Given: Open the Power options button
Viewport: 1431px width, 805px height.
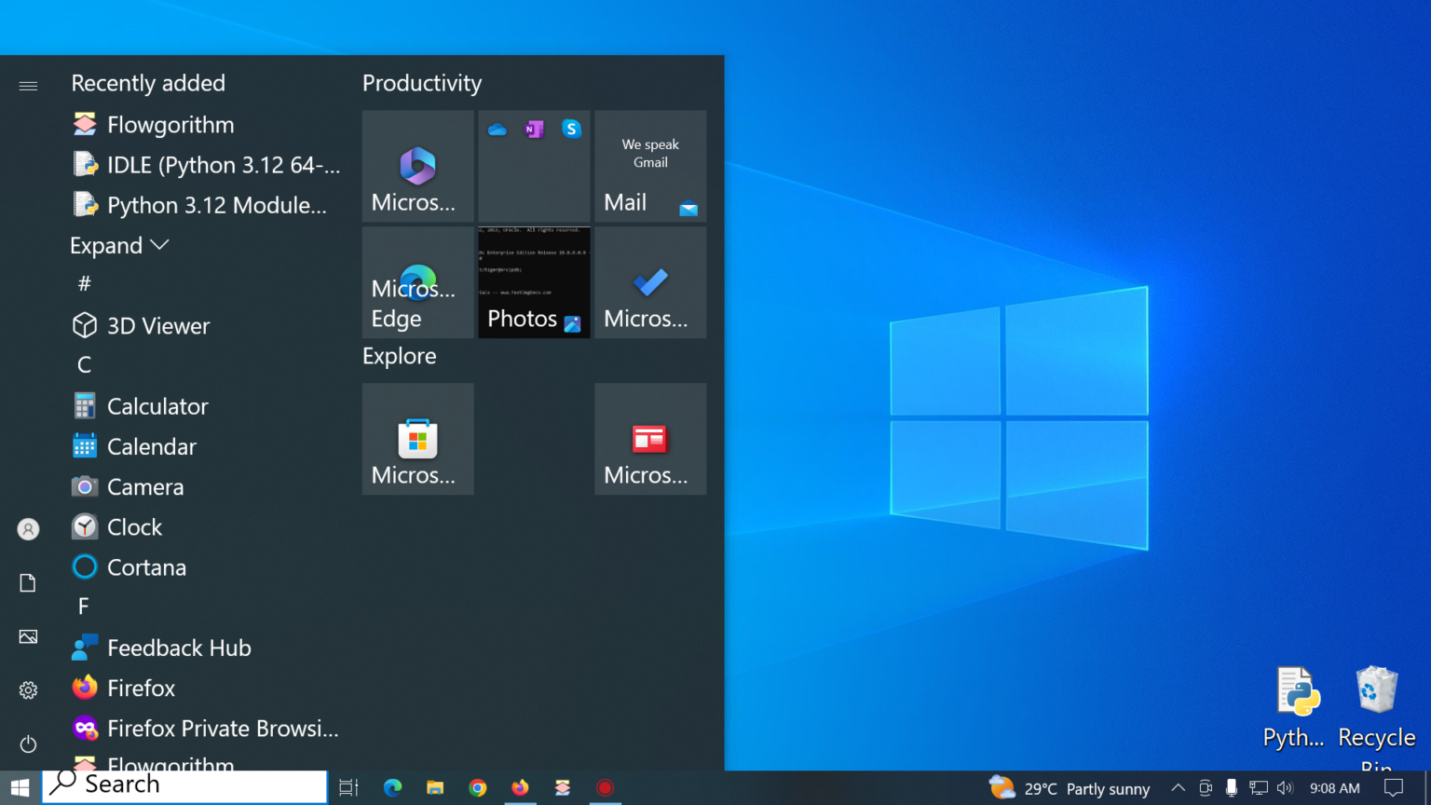Looking at the screenshot, I should (28, 744).
